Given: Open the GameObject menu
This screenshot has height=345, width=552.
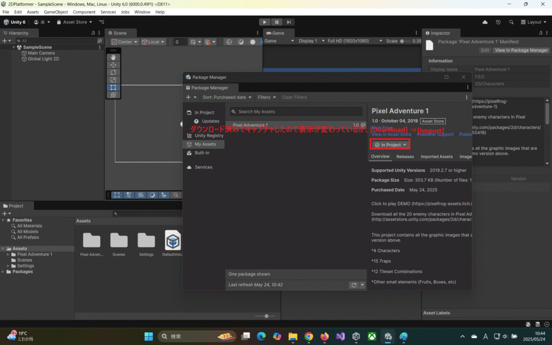Looking at the screenshot, I should pyautogui.click(x=56, y=12).
